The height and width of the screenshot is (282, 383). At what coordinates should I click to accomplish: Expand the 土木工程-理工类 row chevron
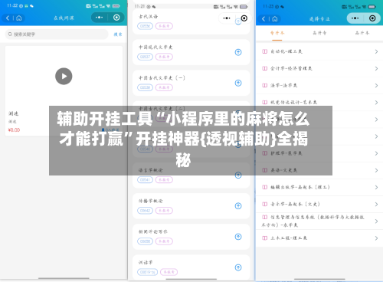tap(376, 238)
